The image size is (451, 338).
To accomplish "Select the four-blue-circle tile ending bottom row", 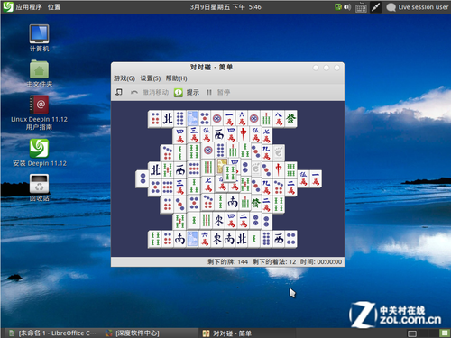I will (x=290, y=239).
